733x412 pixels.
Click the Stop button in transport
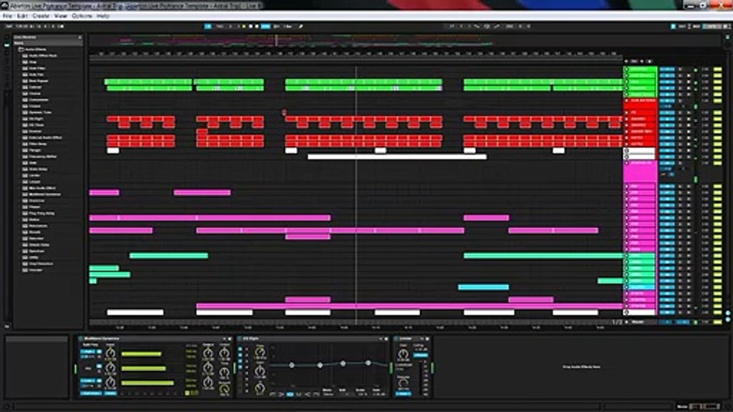click(x=251, y=26)
